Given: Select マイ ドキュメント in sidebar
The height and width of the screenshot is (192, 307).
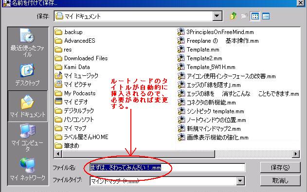Looking at the screenshot, I should point(28,106).
